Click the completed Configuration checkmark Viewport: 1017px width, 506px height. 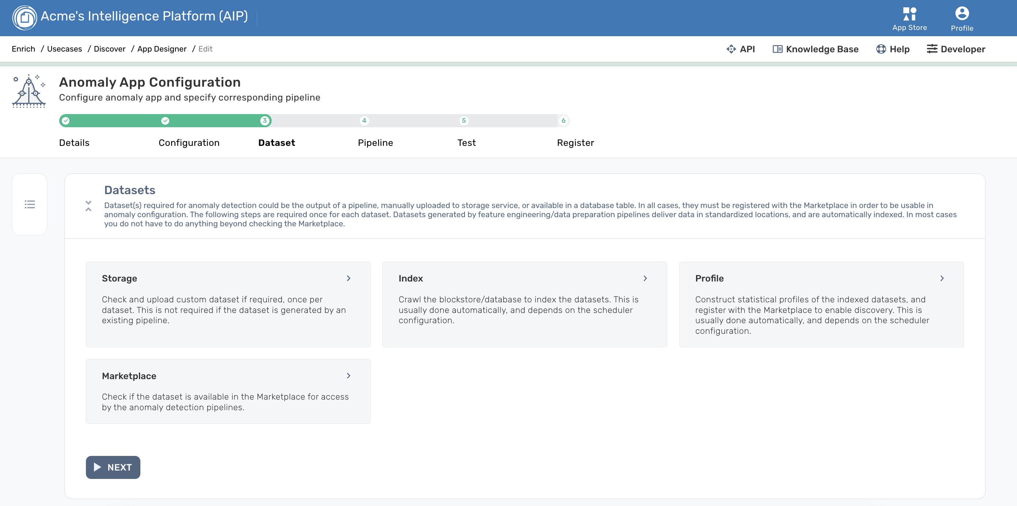click(x=166, y=121)
